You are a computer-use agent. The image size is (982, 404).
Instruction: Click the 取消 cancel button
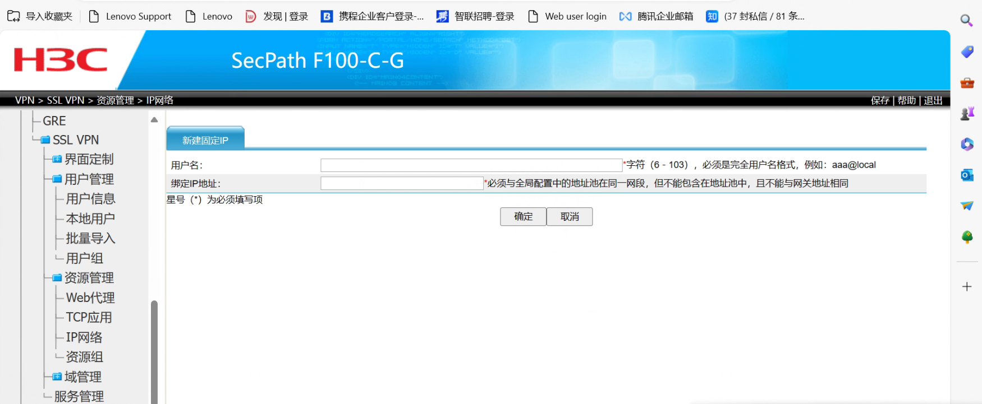[570, 217]
